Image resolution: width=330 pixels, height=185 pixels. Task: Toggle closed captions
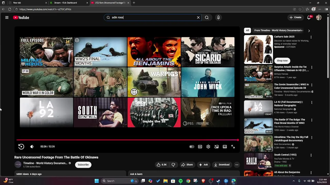(x=200, y=147)
